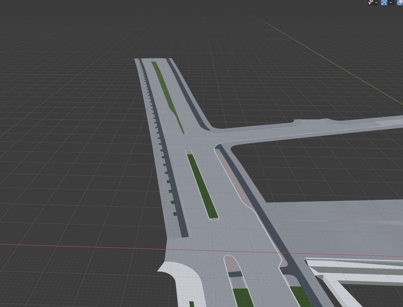This screenshot has height=307, width=403.
Task: Expand the selectability and visibility dropdown arrow
Action: (x=377, y=3)
